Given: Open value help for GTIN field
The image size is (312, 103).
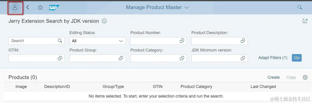Looking at the screenshot, I should pyautogui.click(x=60, y=58).
